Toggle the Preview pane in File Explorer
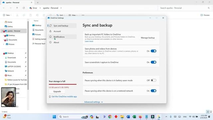The width and height of the screenshot is (213, 120). (x=205, y=15)
